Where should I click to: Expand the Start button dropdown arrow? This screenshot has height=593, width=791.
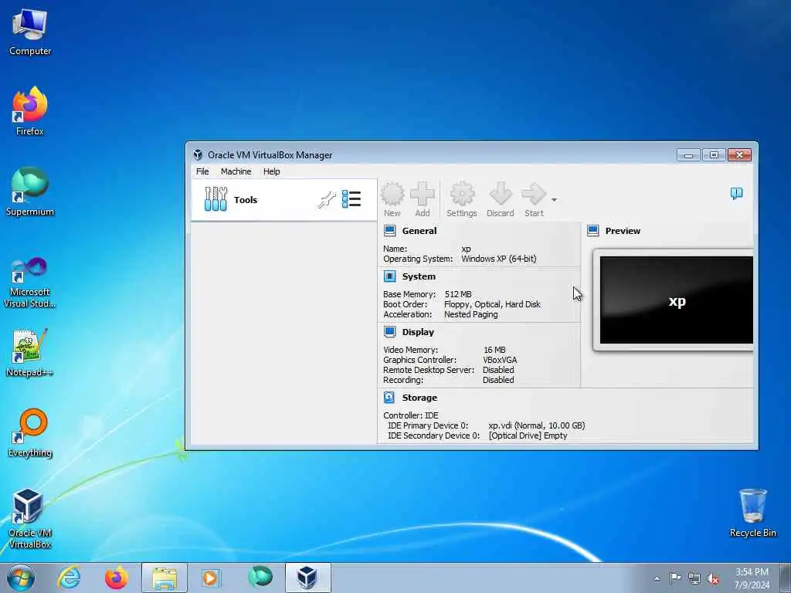click(x=554, y=200)
